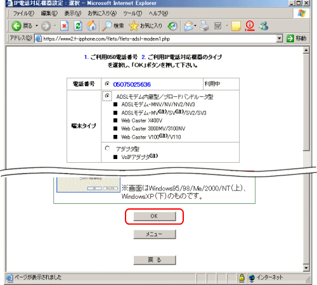The width and height of the screenshot is (317, 285).
Task: Expand the address bar dropdown arrow
Action: point(280,39)
